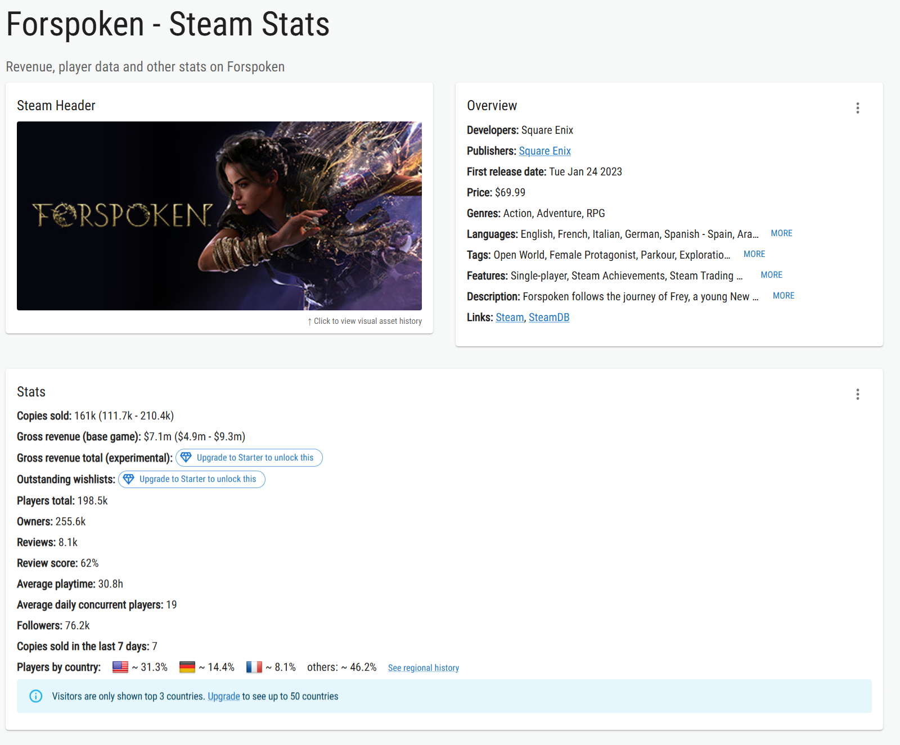Expand Features with the MORE link

(771, 275)
